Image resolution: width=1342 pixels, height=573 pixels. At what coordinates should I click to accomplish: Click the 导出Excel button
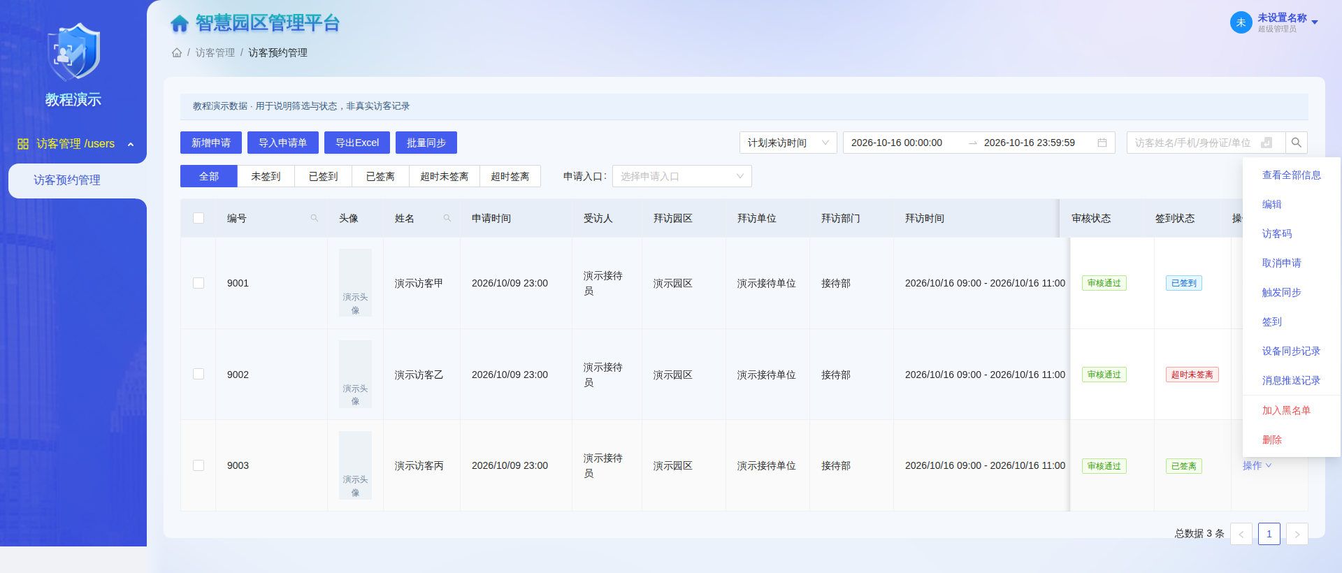[x=357, y=143]
